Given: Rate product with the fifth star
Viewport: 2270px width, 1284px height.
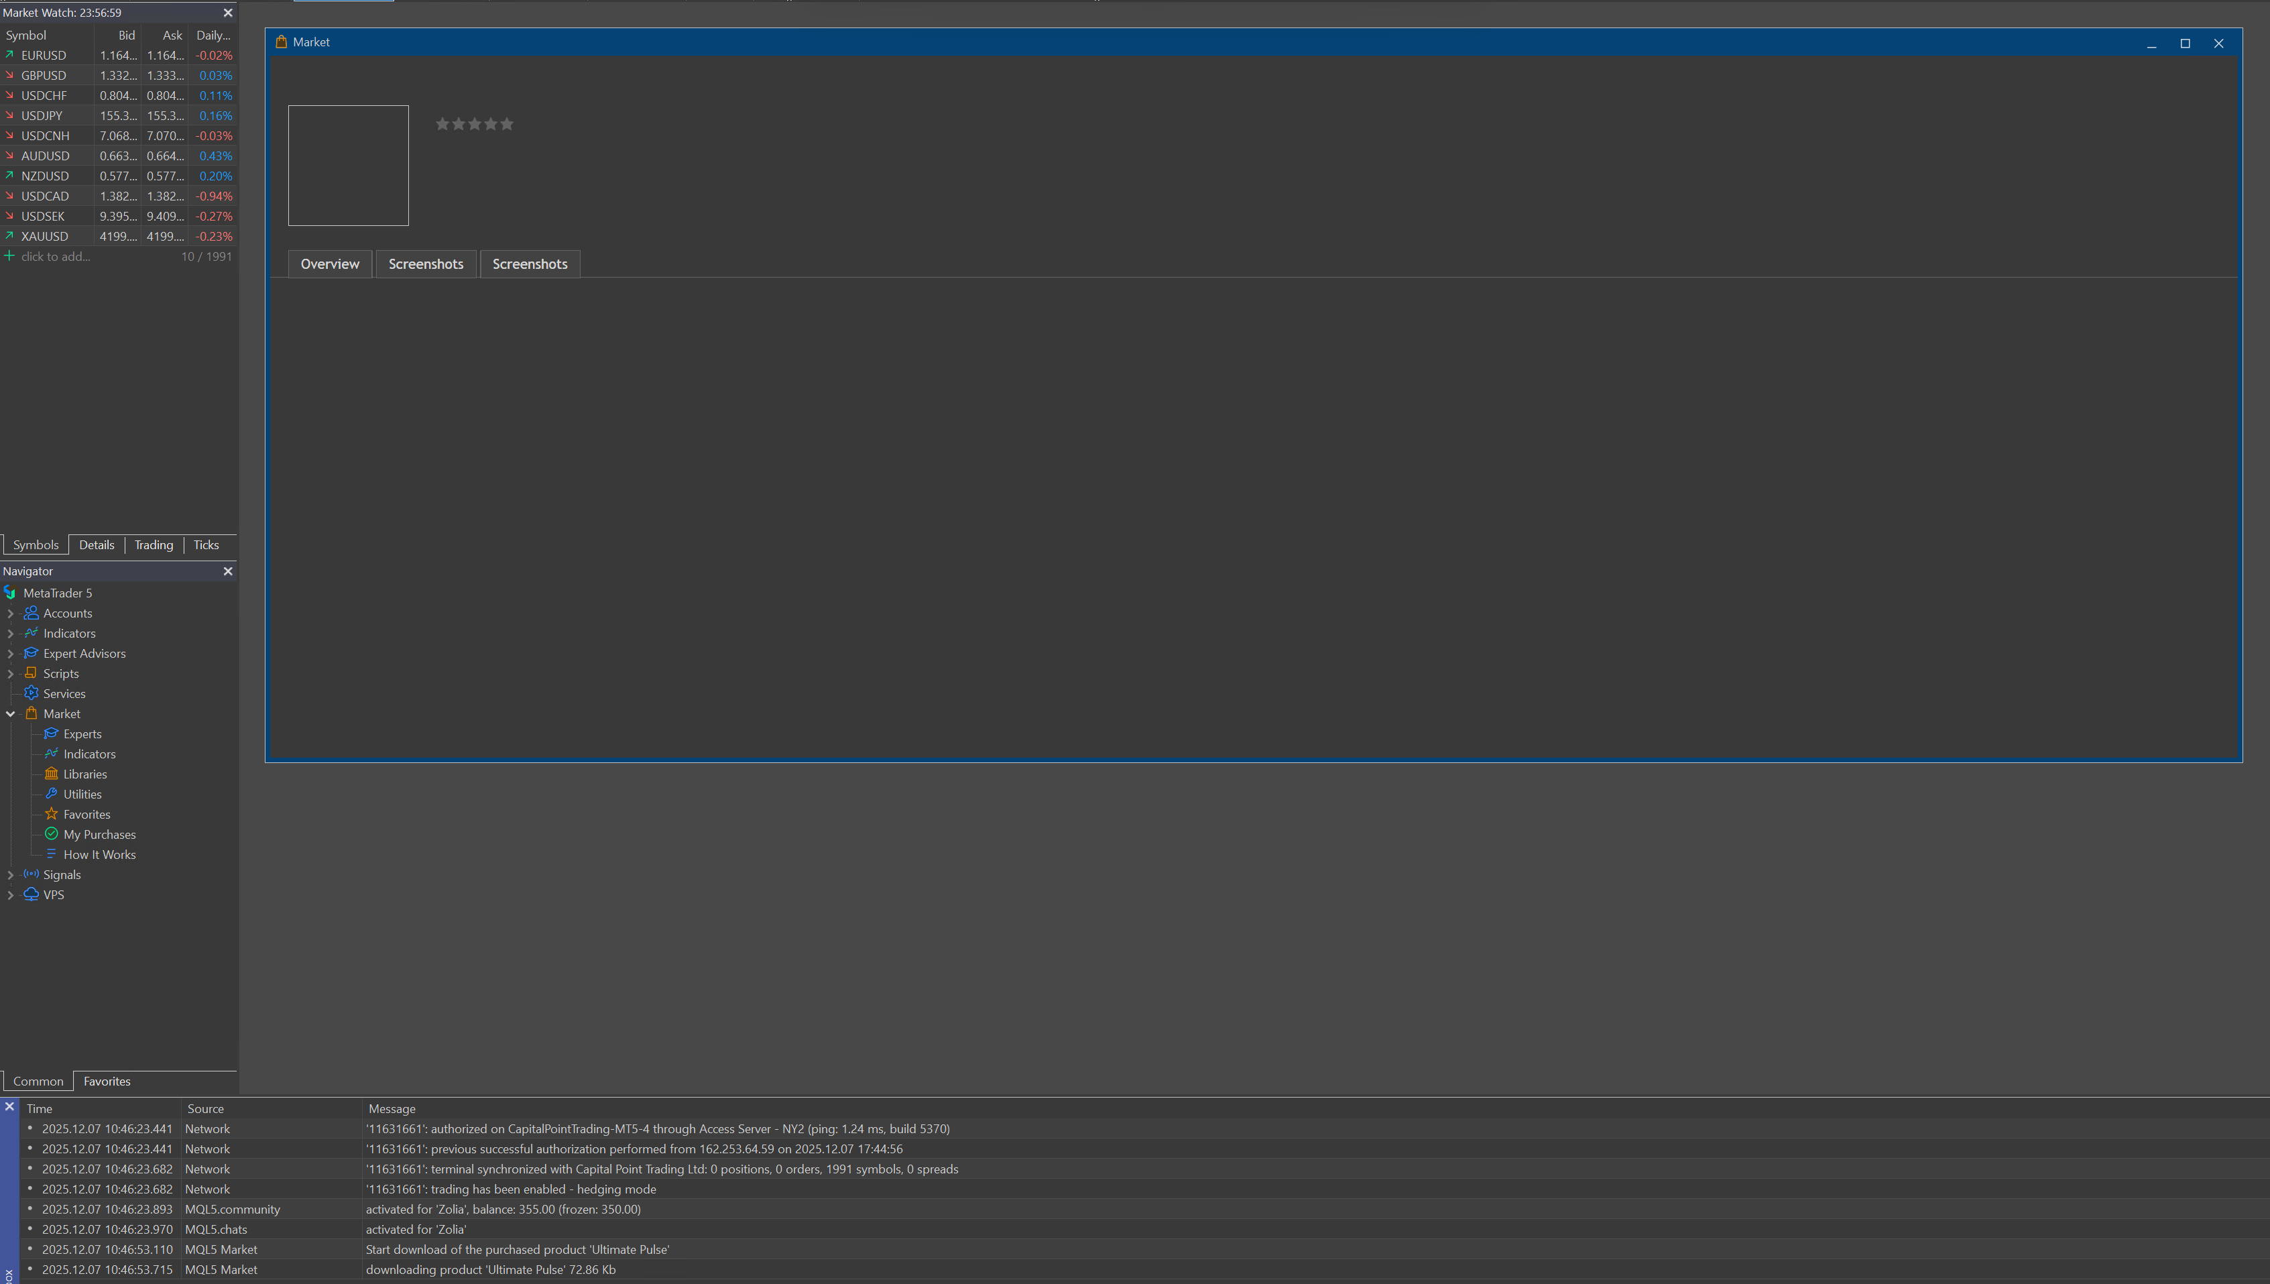Looking at the screenshot, I should tap(507, 124).
